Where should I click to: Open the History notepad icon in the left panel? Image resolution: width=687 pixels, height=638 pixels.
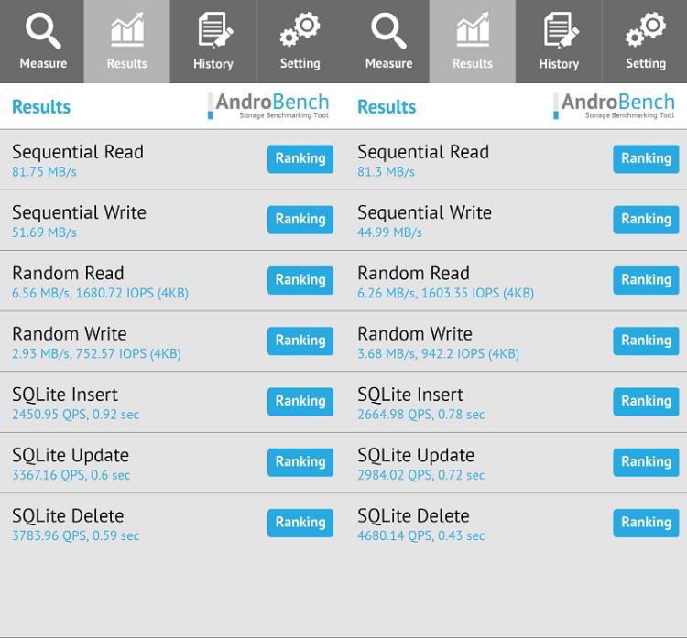213,31
